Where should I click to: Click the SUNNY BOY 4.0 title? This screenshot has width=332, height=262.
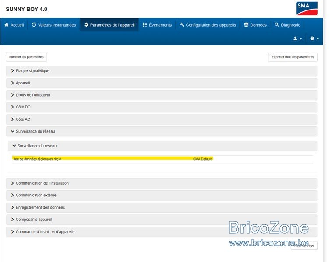[x=26, y=9]
